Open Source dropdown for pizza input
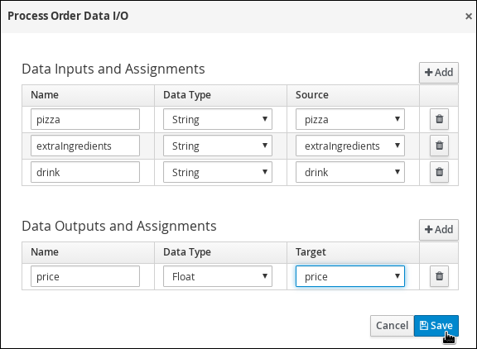 click(x=350, y=119)
